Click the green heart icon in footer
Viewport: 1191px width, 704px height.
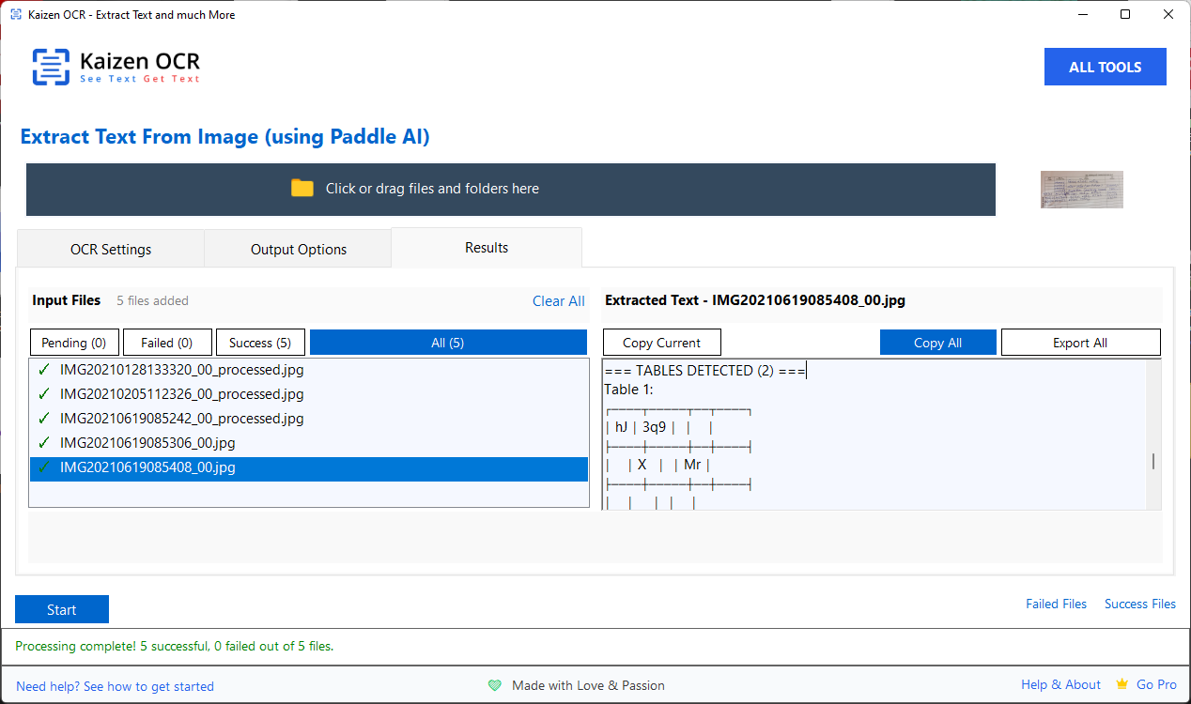495,685
